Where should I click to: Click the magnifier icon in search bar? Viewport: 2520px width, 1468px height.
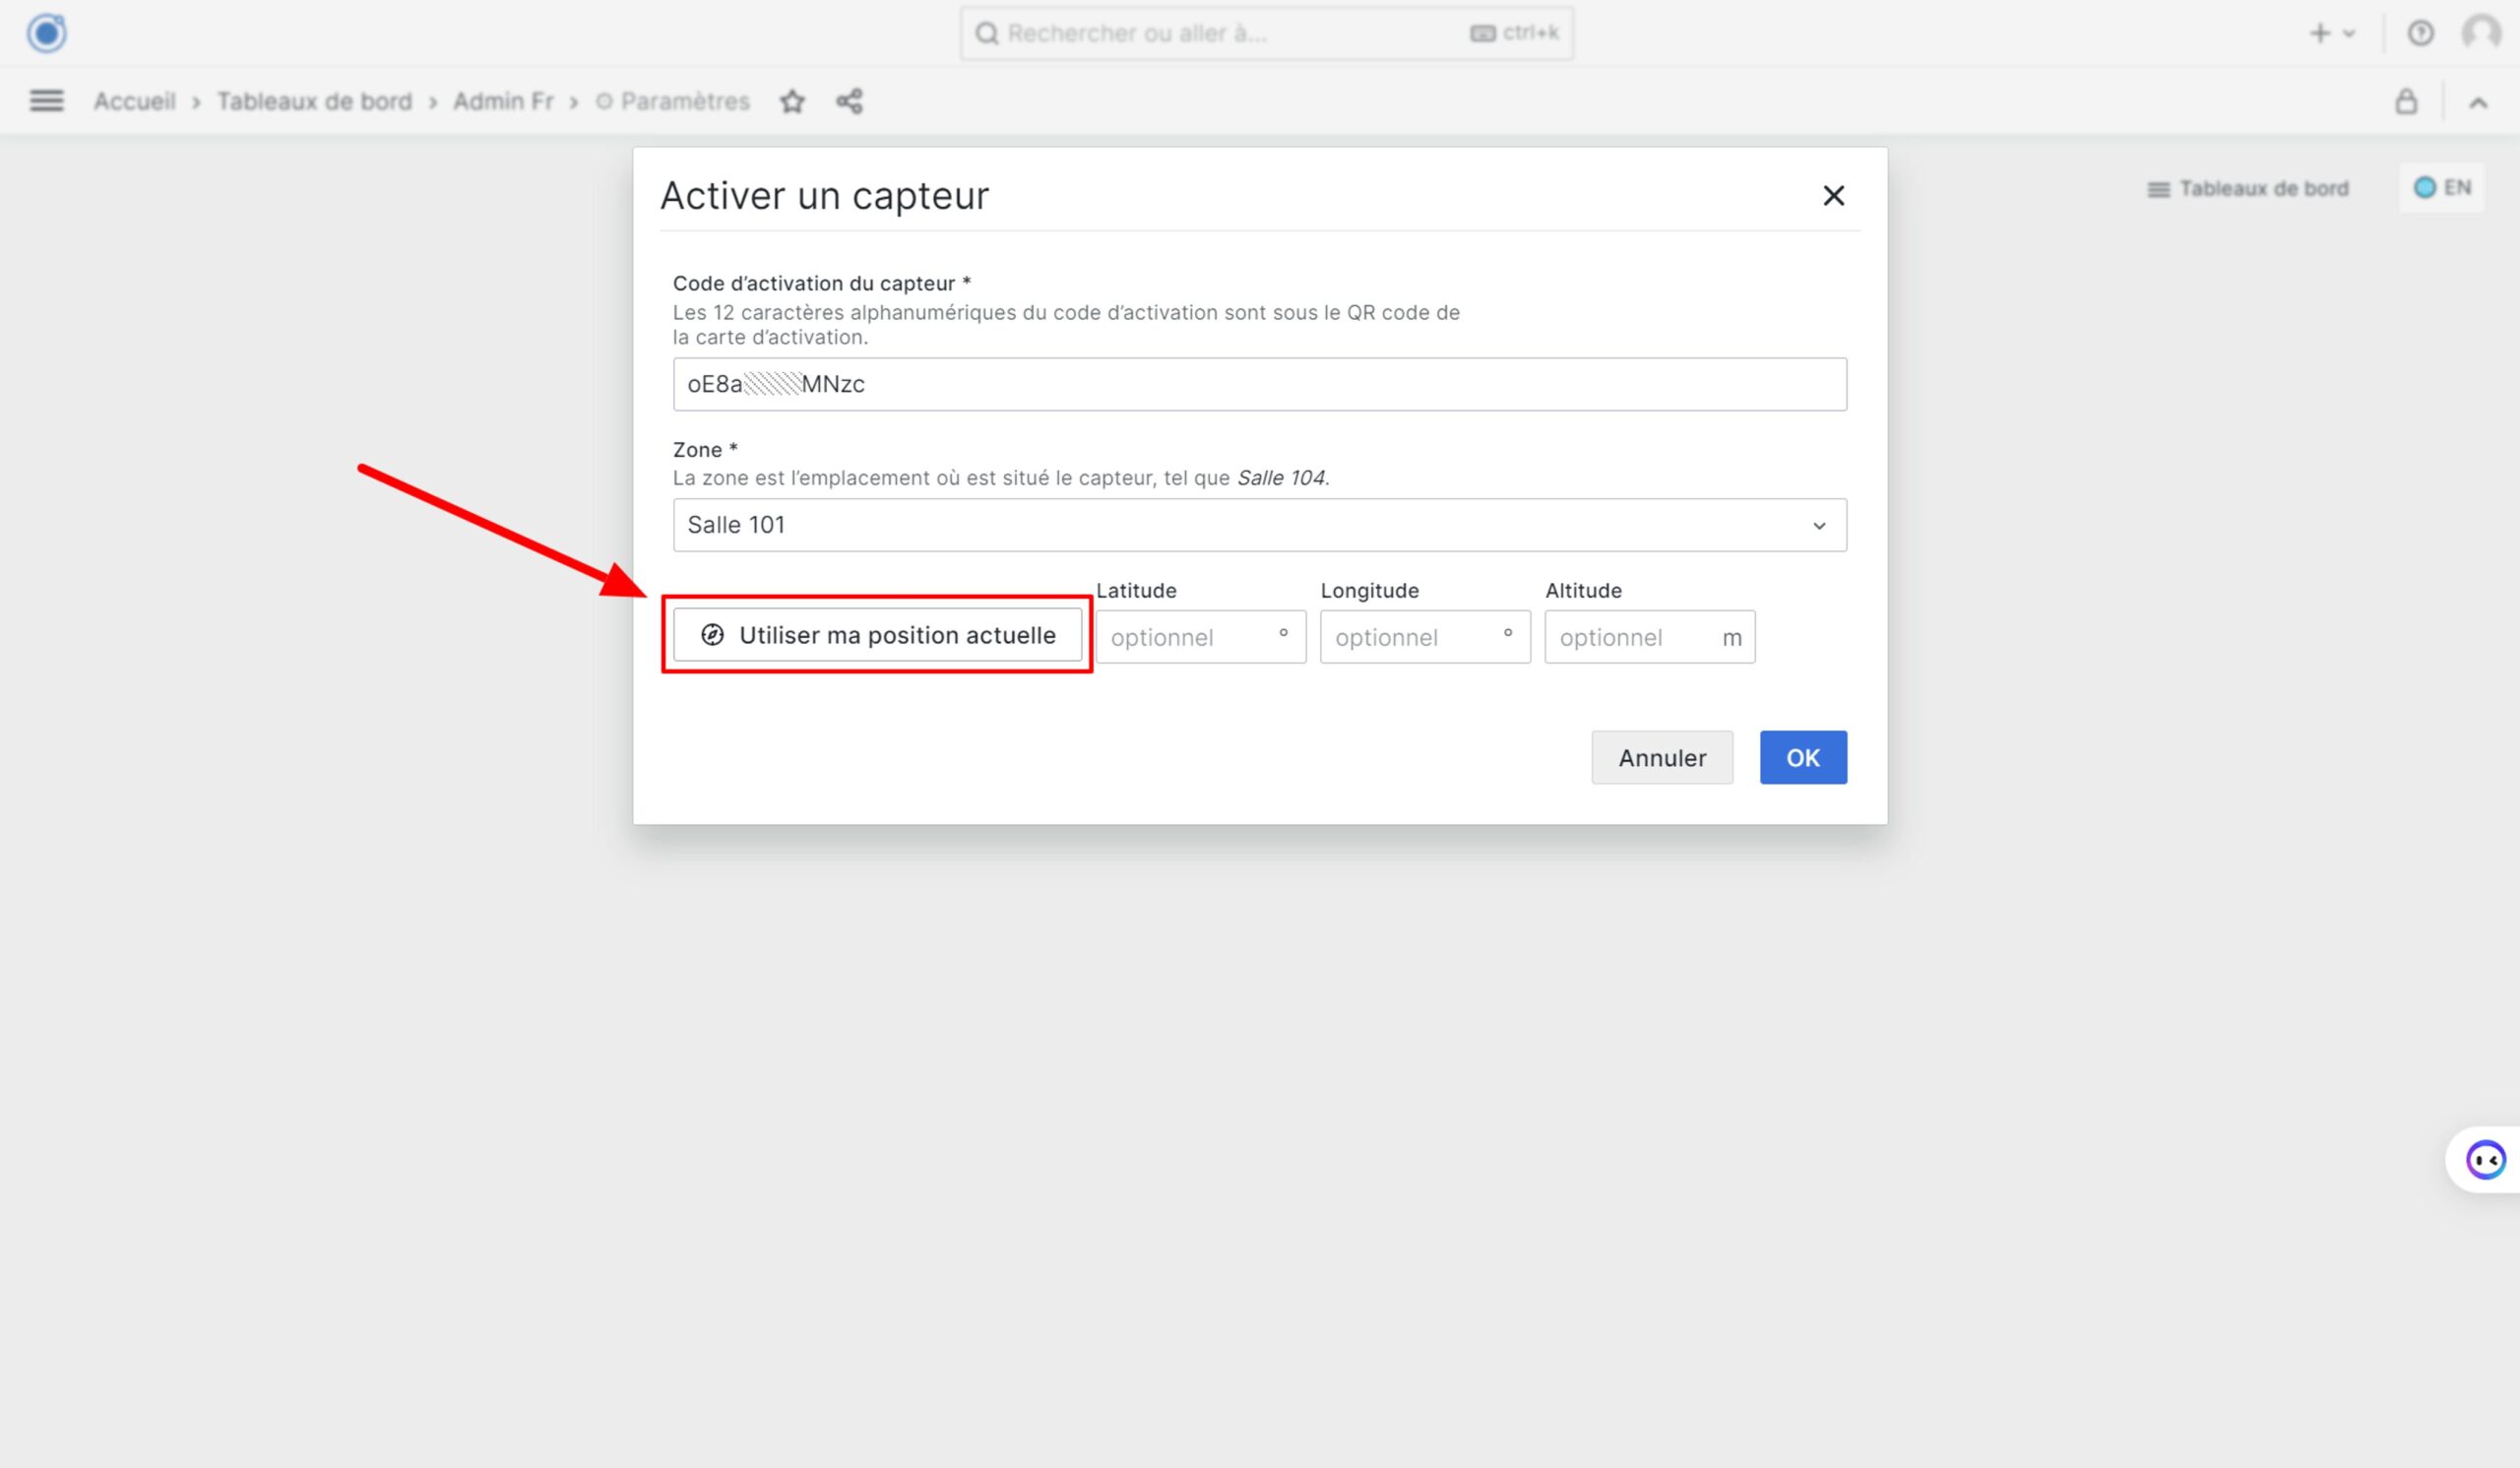986,34
